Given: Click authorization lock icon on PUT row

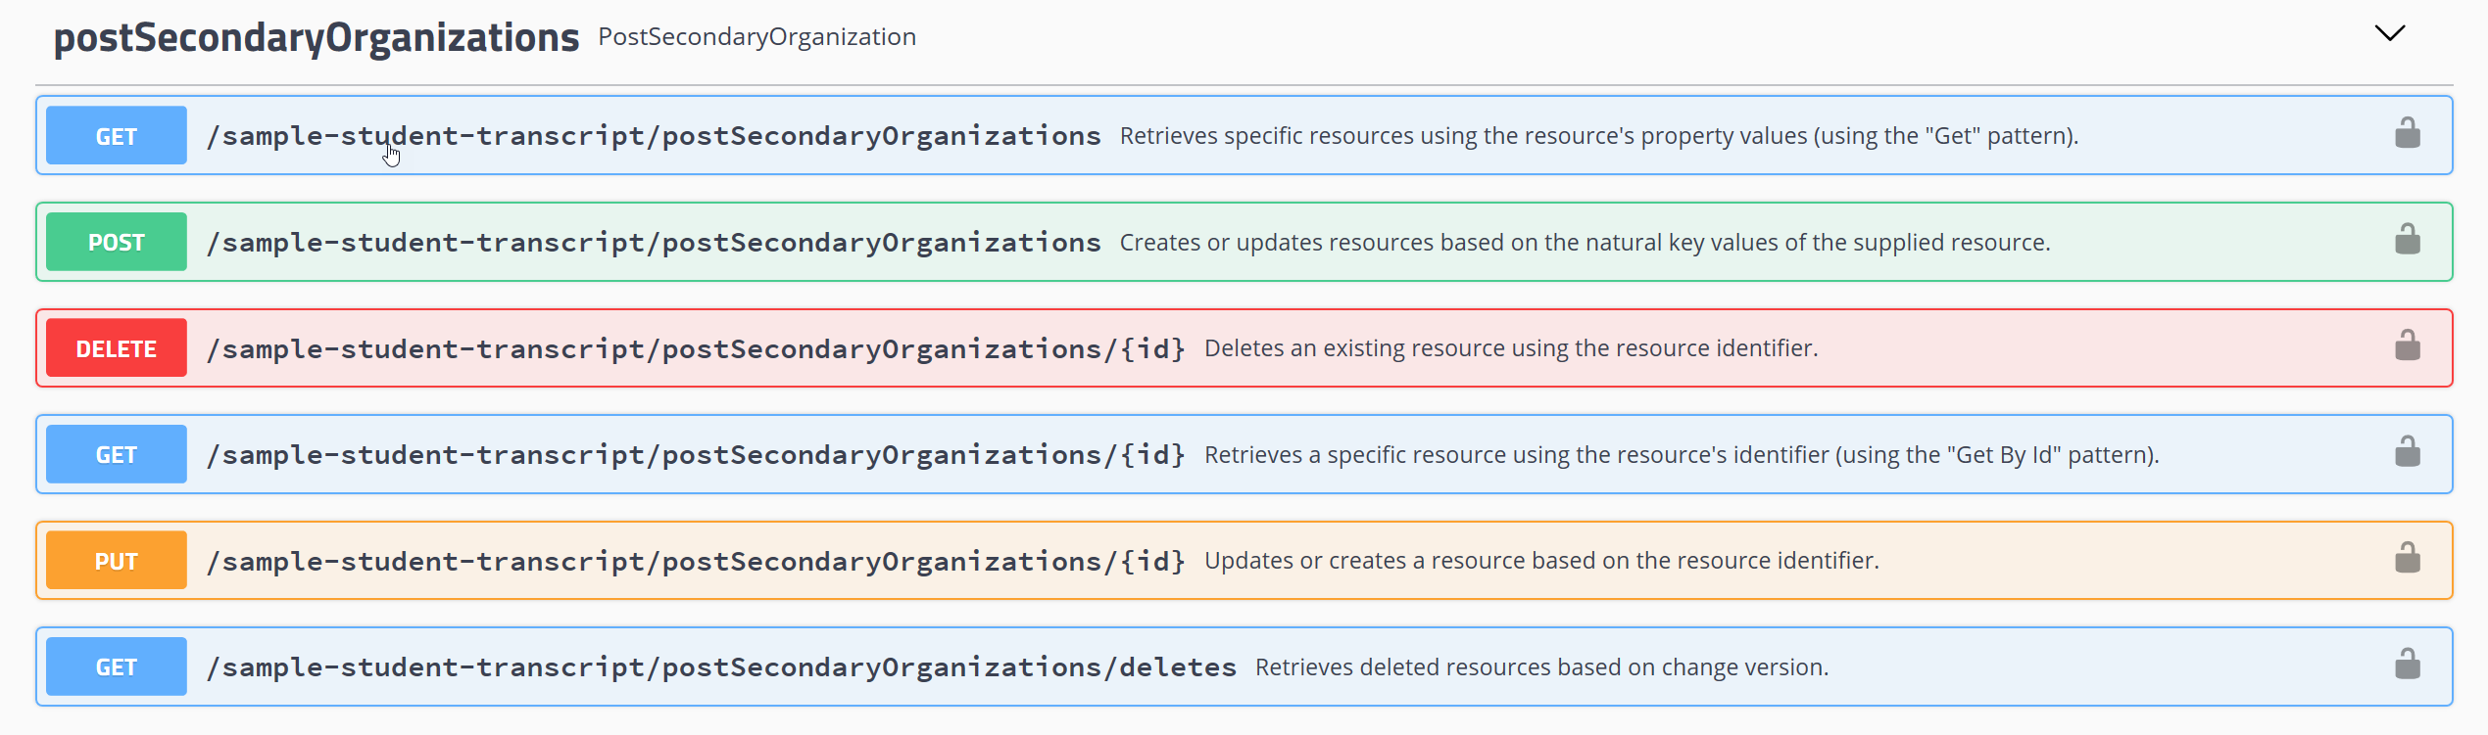Looking at the screenshot, I should 2407,559.
